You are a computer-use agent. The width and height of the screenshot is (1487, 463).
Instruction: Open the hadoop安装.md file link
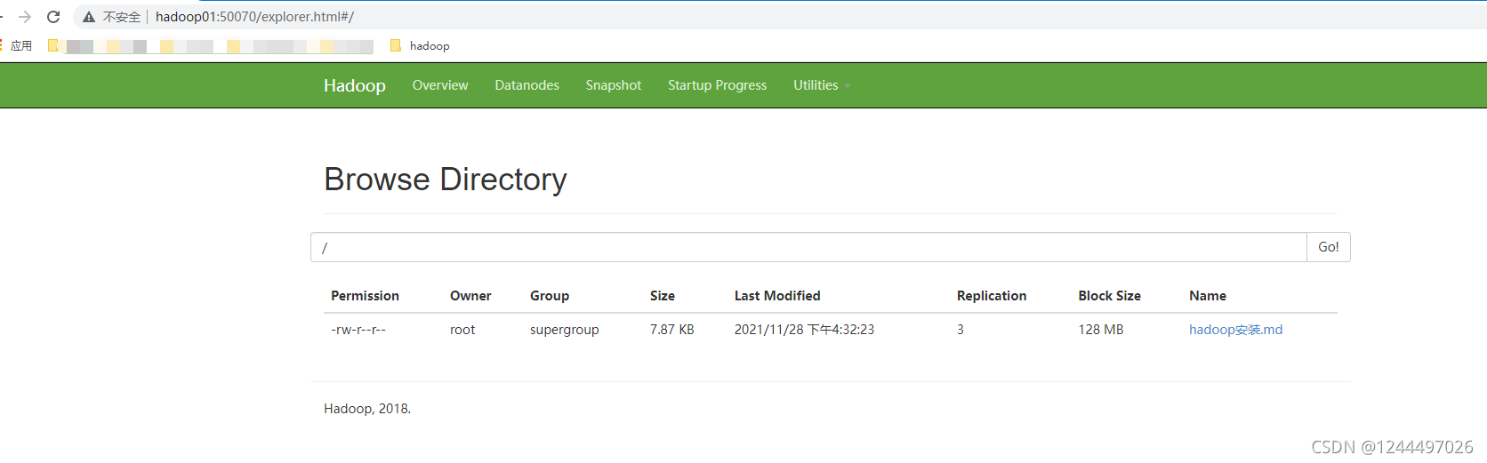click(1235, 330)
